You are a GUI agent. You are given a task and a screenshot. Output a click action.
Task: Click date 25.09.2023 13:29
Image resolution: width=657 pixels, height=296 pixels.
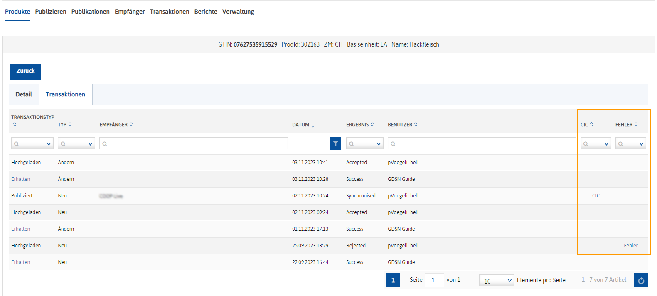point(310,246)
